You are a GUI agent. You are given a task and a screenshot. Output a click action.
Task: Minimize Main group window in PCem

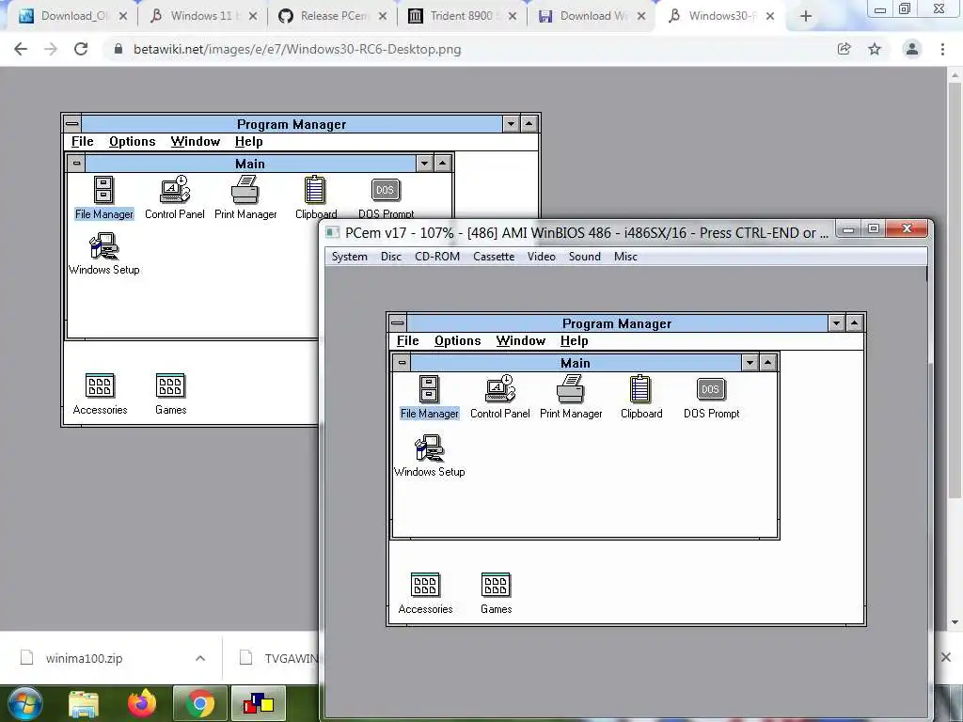click(x=750, y=362)
